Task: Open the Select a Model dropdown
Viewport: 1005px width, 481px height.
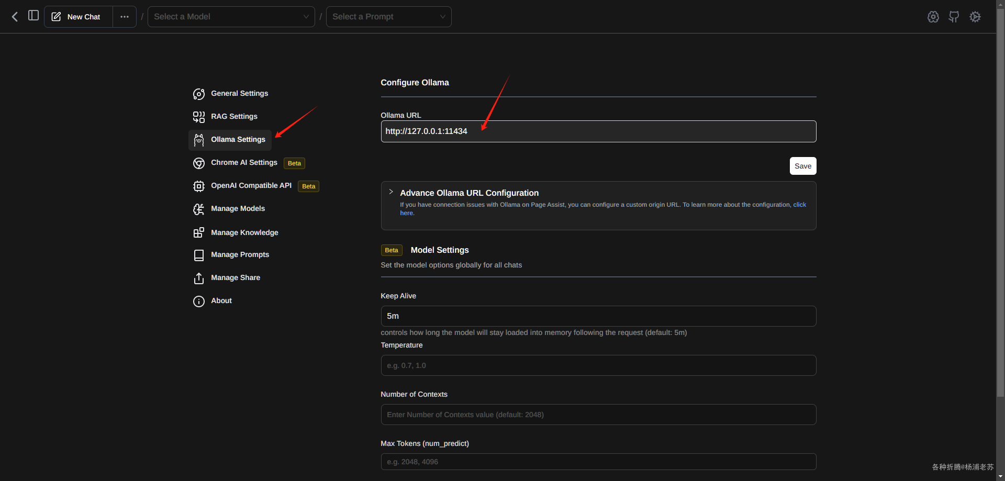Action: (x=231, y=17)
